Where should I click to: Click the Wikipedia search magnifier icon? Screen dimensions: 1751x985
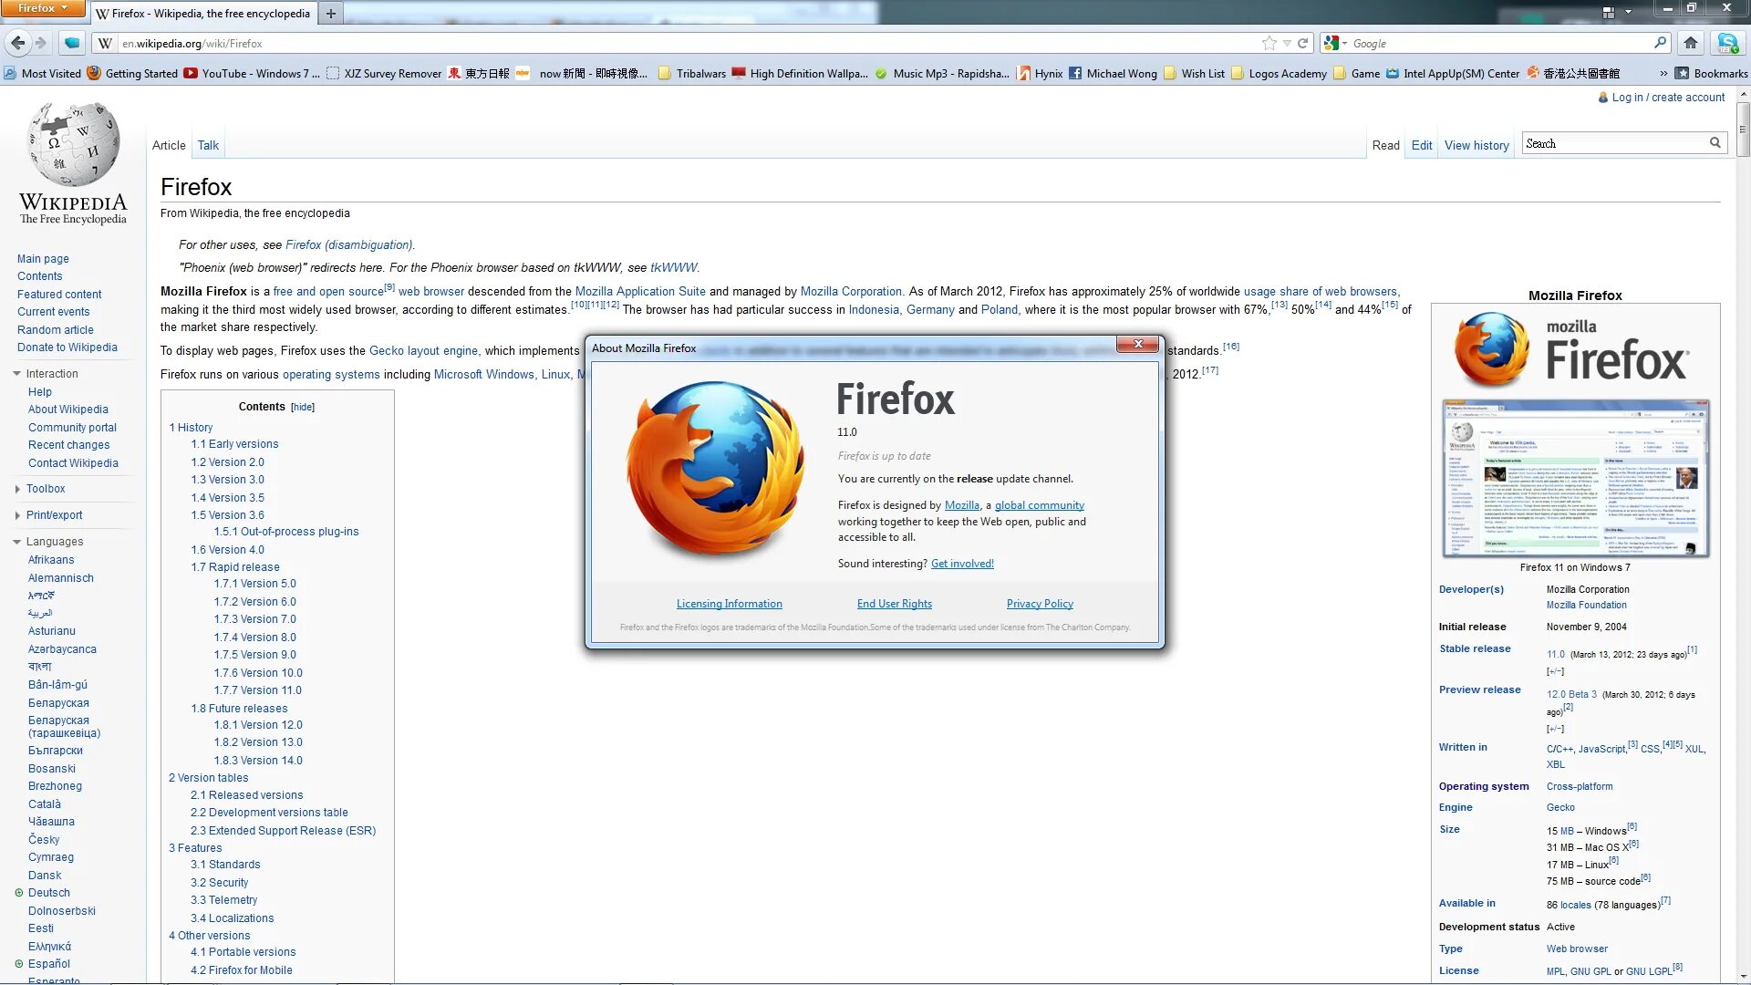point(1715,143)
